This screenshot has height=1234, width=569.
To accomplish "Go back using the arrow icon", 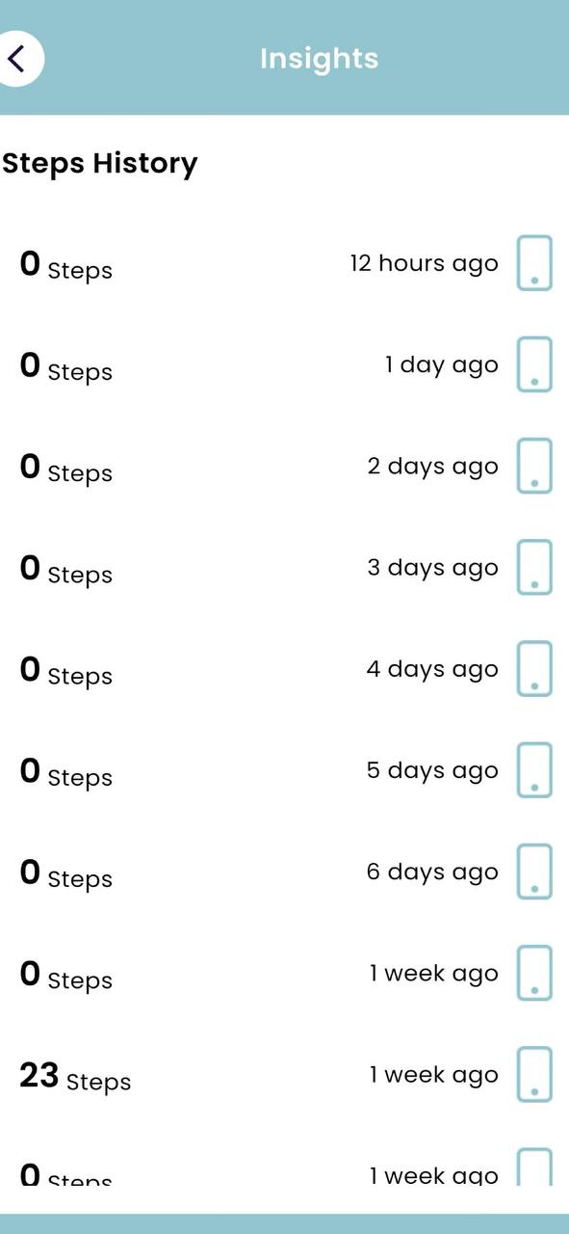I will point(17,59).
